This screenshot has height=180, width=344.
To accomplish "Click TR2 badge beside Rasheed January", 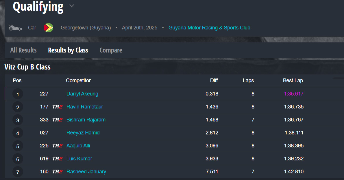I will (x=57, y=172).
